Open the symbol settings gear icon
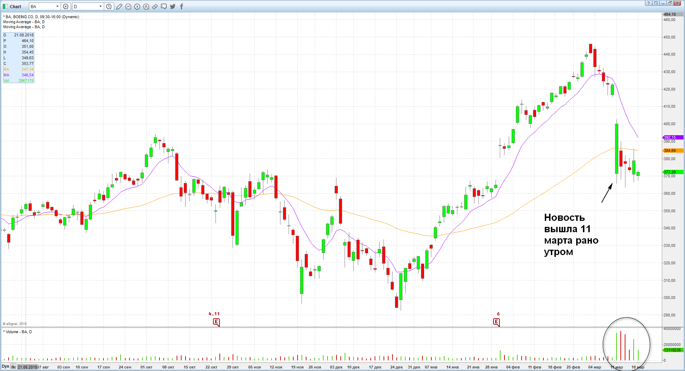The width and height of the screenshot is (685, 371). pyautogui.click(x=66, y=6)
